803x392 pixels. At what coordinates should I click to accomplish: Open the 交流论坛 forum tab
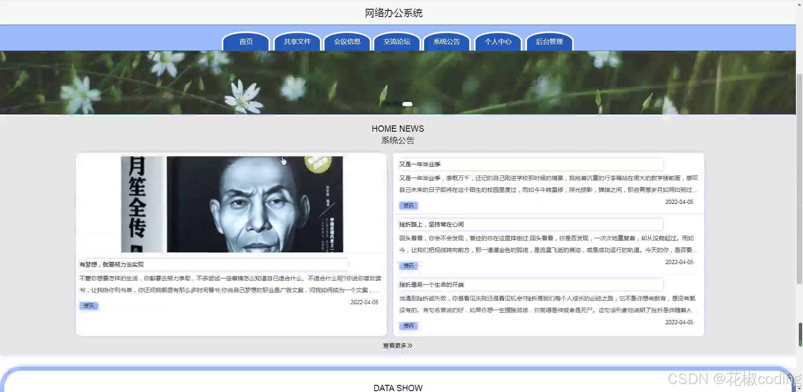tap(396, 41)
